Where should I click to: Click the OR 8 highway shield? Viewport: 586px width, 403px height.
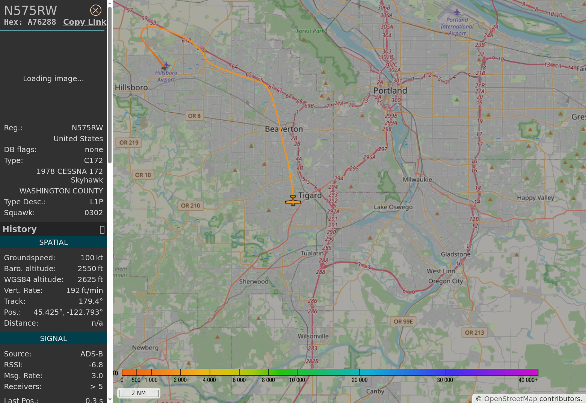[194, 116]
